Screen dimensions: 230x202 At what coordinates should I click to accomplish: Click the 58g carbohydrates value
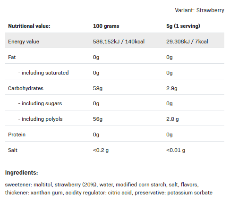[98, 88]
